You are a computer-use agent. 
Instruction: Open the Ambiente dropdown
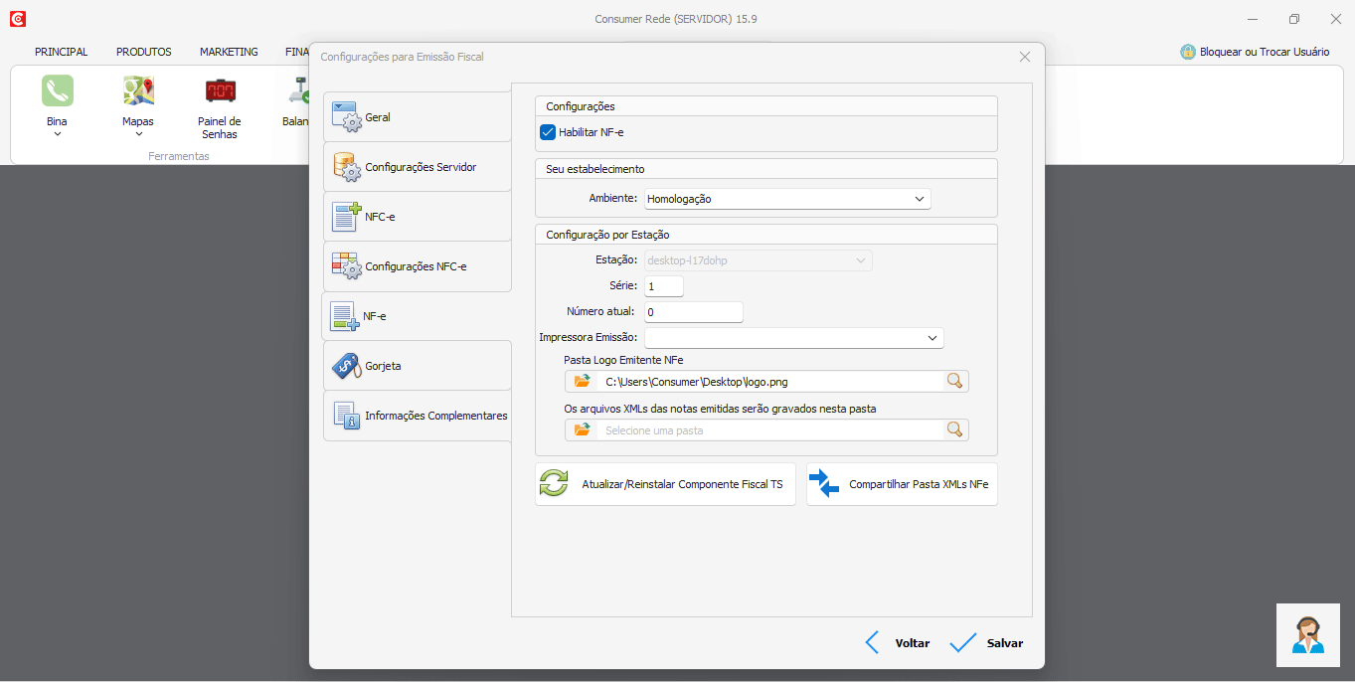[787, 199]
